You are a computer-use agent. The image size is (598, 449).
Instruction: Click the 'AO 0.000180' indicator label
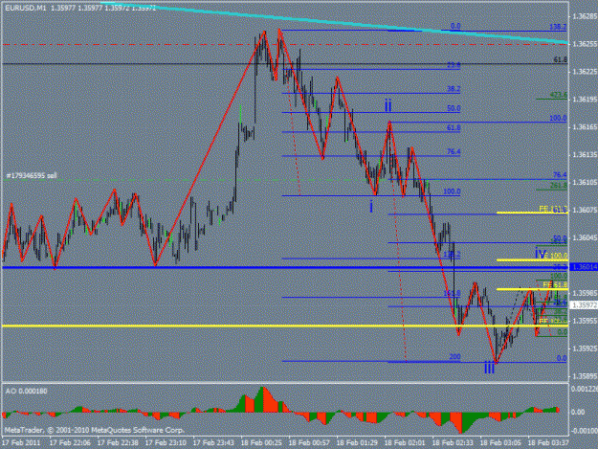pyautogui.click(x=27, y=392)
